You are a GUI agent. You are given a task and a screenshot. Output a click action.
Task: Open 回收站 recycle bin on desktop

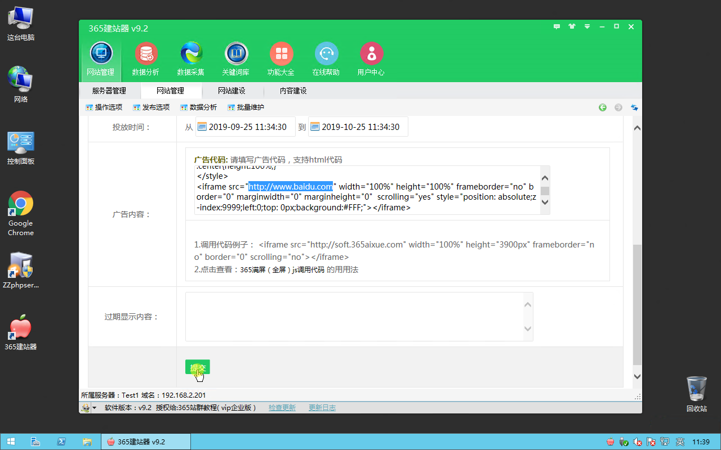tap(697, 394)
